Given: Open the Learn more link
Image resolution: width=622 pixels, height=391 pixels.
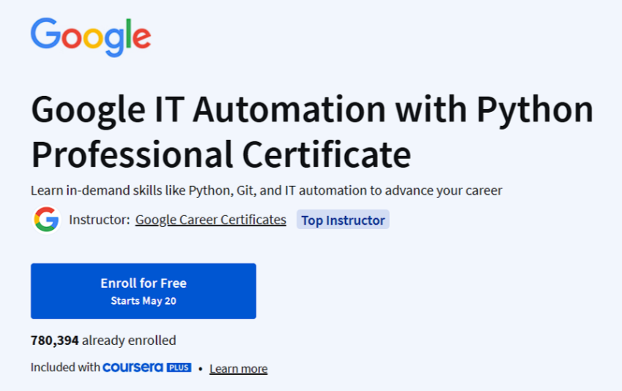Looking at the screenshot, I should coord(238,368).
